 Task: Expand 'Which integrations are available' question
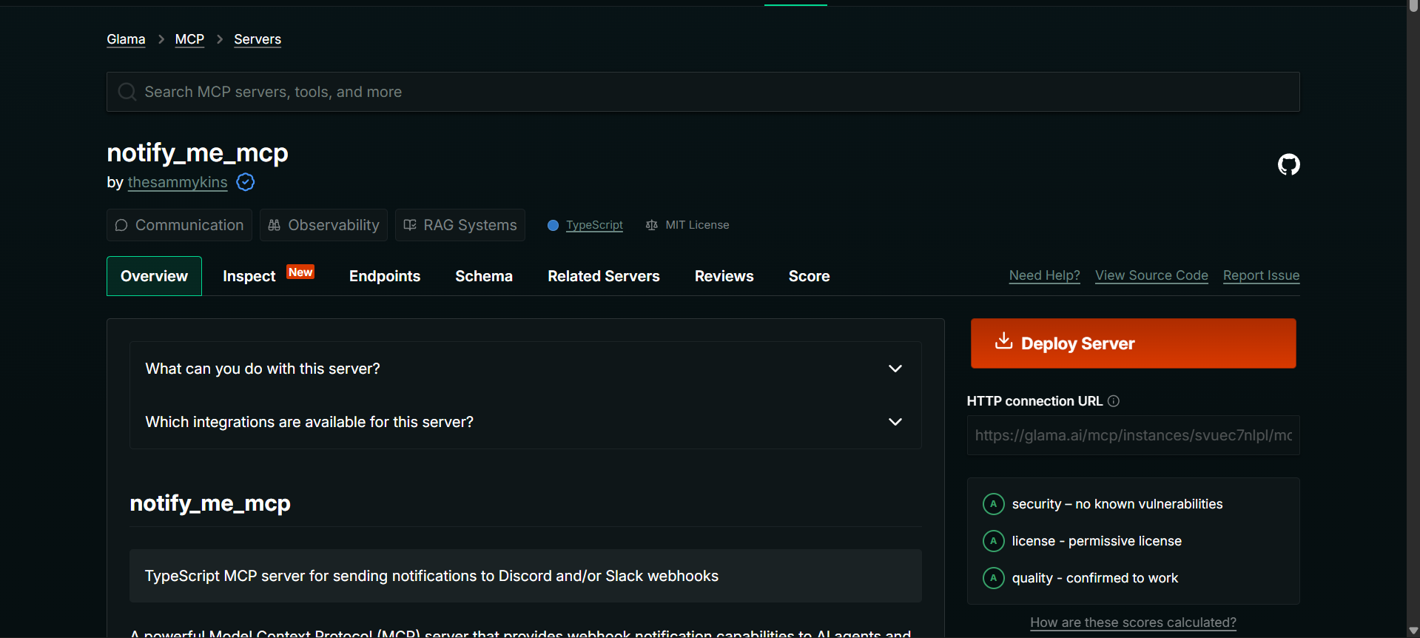[525, 422]
